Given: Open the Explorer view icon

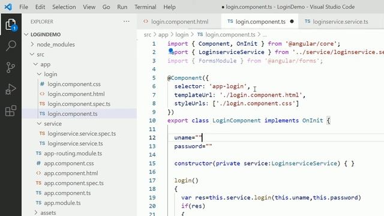Looking at the screenshot, I should tap(11, 25).
